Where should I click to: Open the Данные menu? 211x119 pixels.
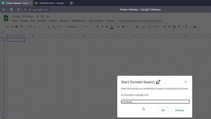coord(64,20)
